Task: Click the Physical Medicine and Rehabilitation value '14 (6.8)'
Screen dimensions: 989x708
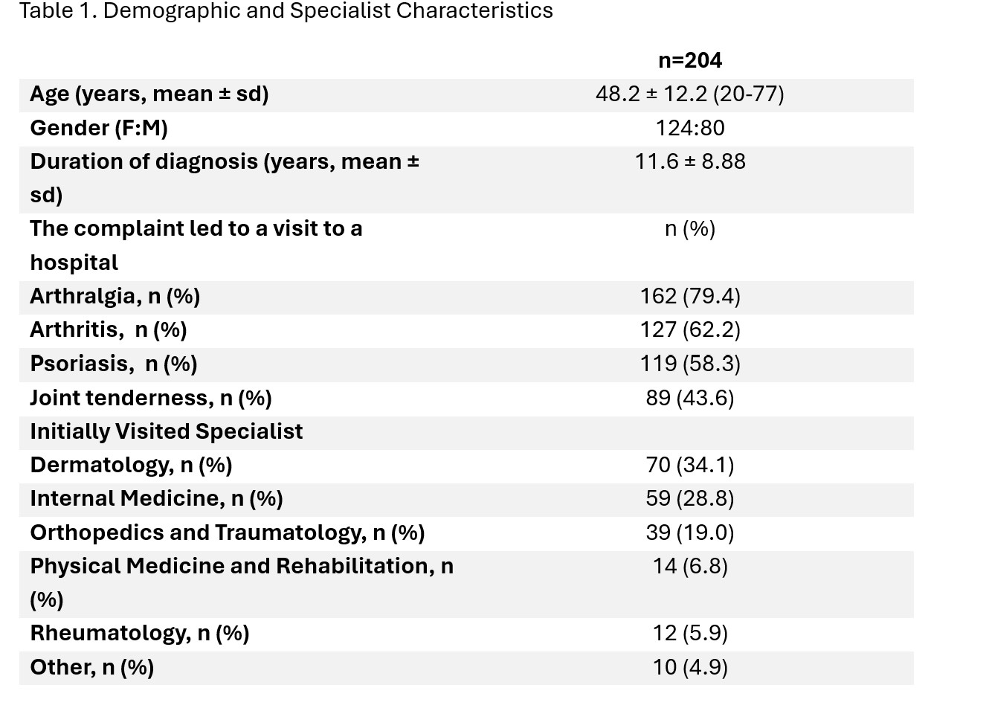Action: click(x=689, y=566)
